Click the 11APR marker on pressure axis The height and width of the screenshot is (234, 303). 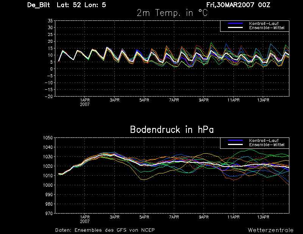click(x=233, y=217)
